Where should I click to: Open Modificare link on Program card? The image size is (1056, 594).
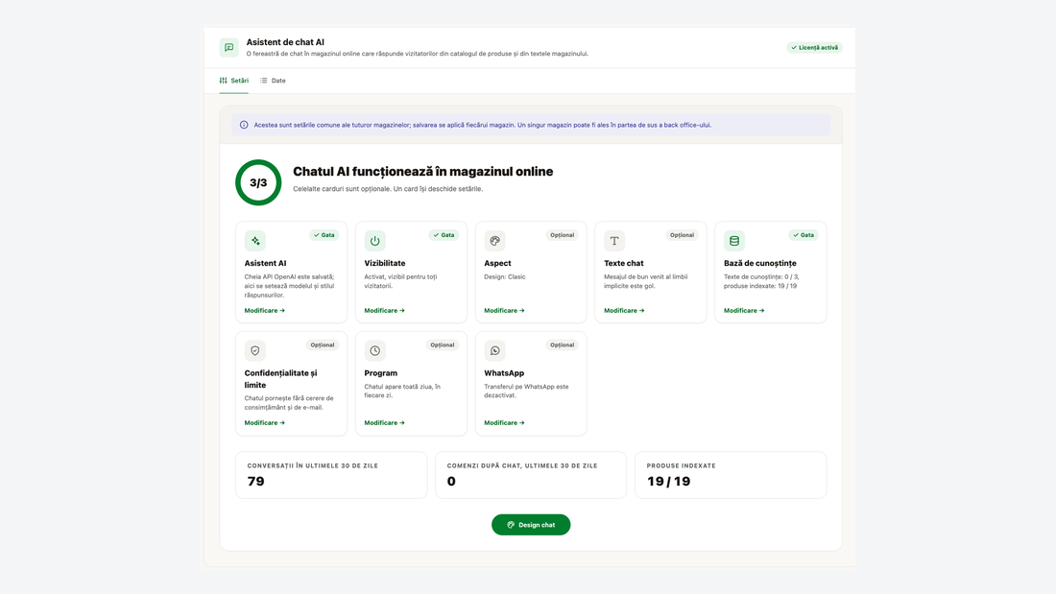[385, 423]
